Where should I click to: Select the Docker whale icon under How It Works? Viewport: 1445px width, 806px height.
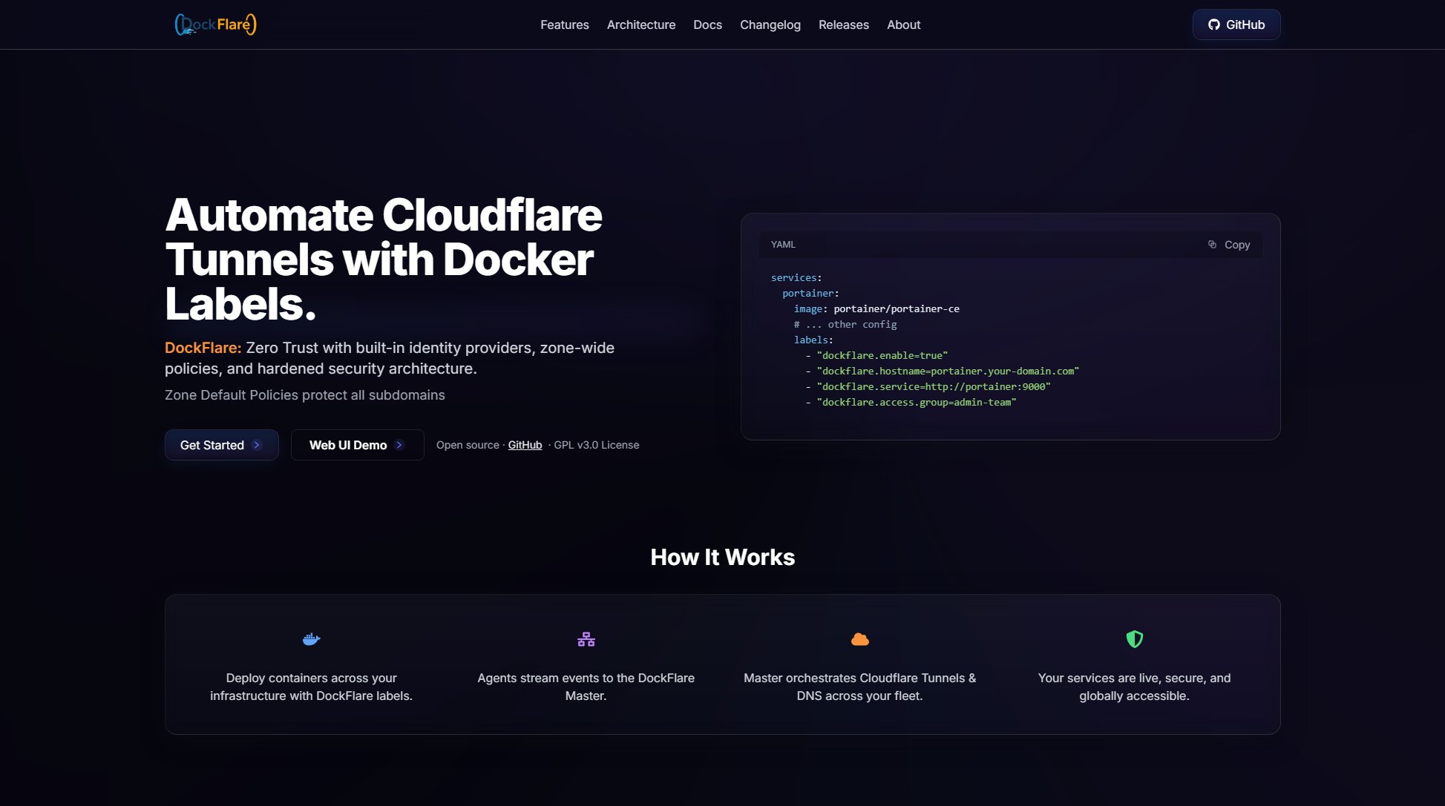pos(311,638)
